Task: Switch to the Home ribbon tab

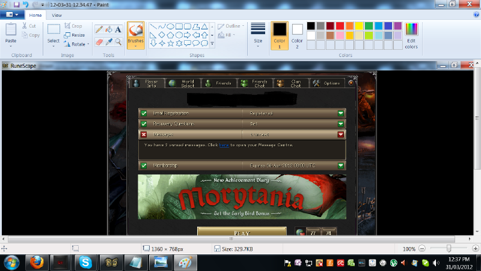Action: click(35, 15)
